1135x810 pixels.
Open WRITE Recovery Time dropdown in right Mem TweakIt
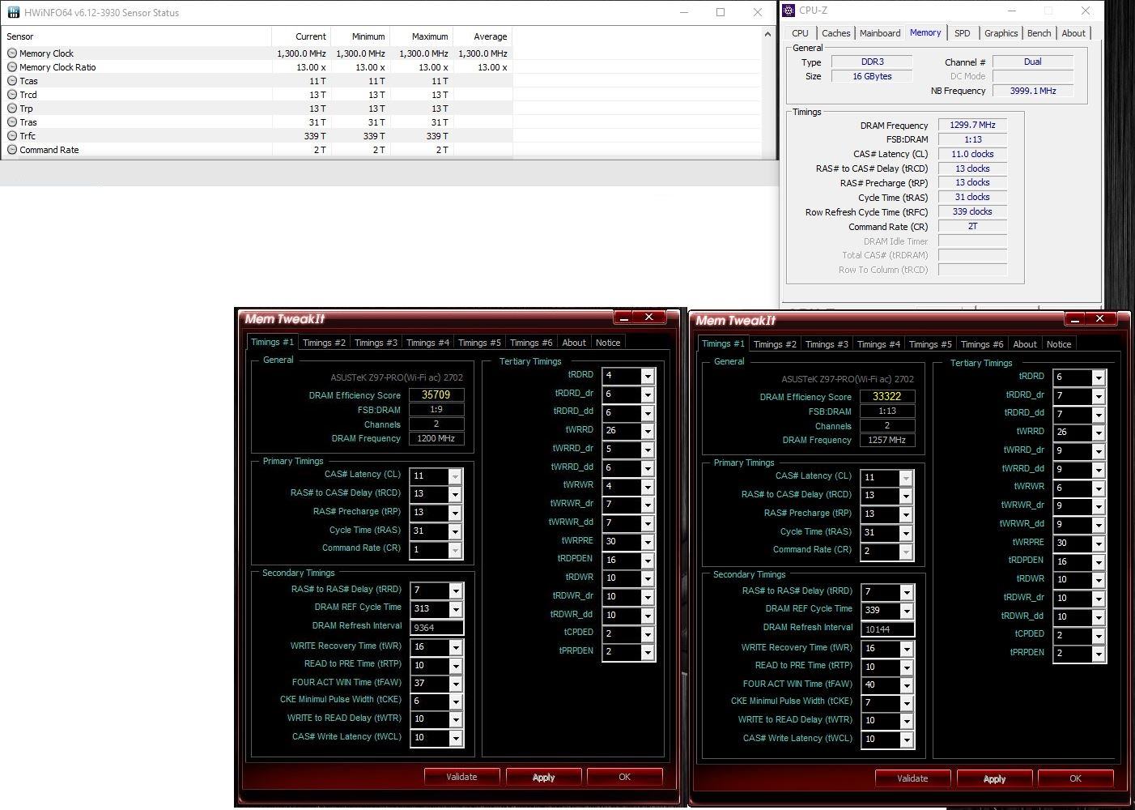(907, 650)
